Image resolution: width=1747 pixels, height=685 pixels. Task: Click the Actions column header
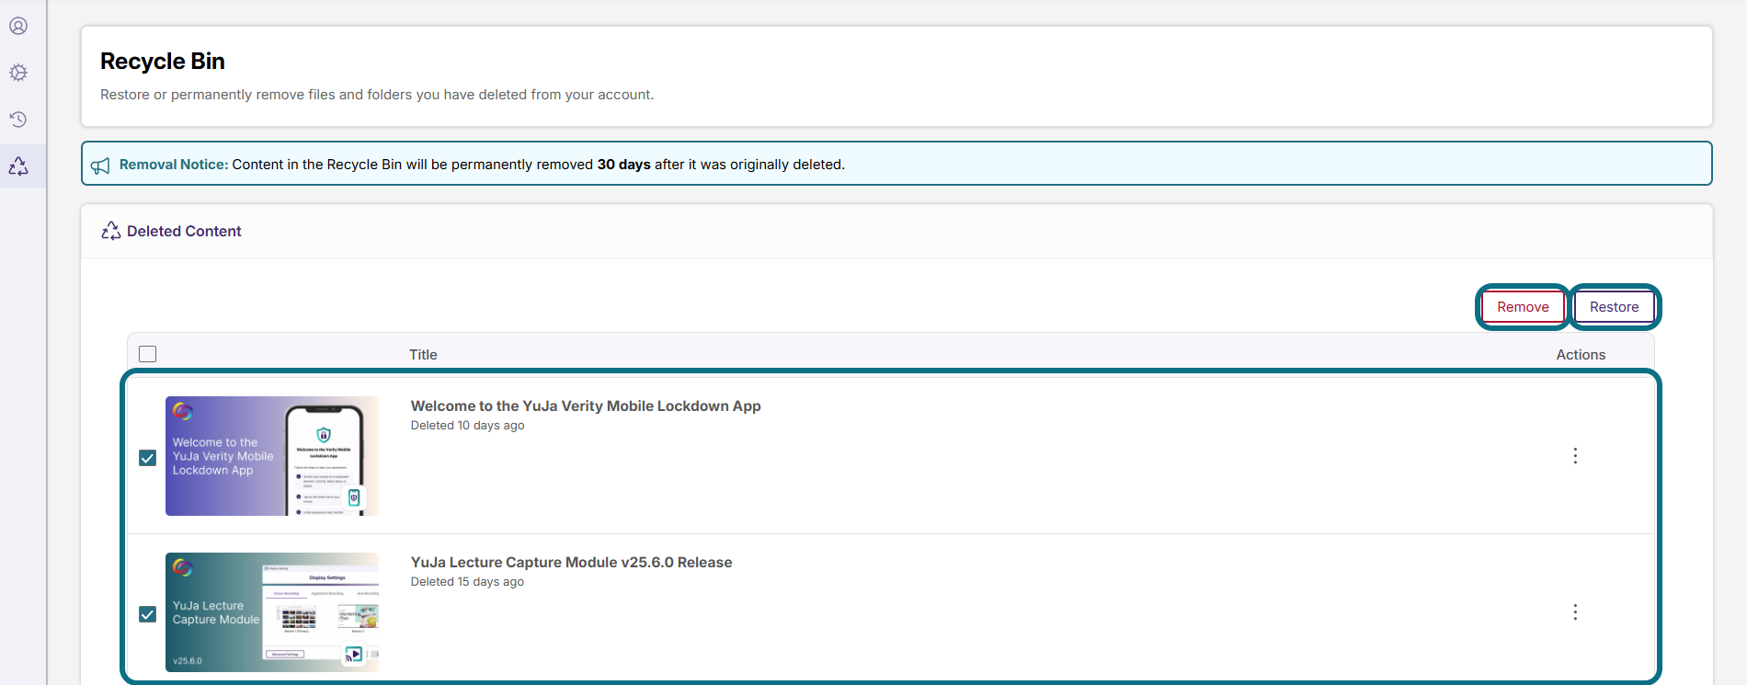click(x=1581, y=355)
